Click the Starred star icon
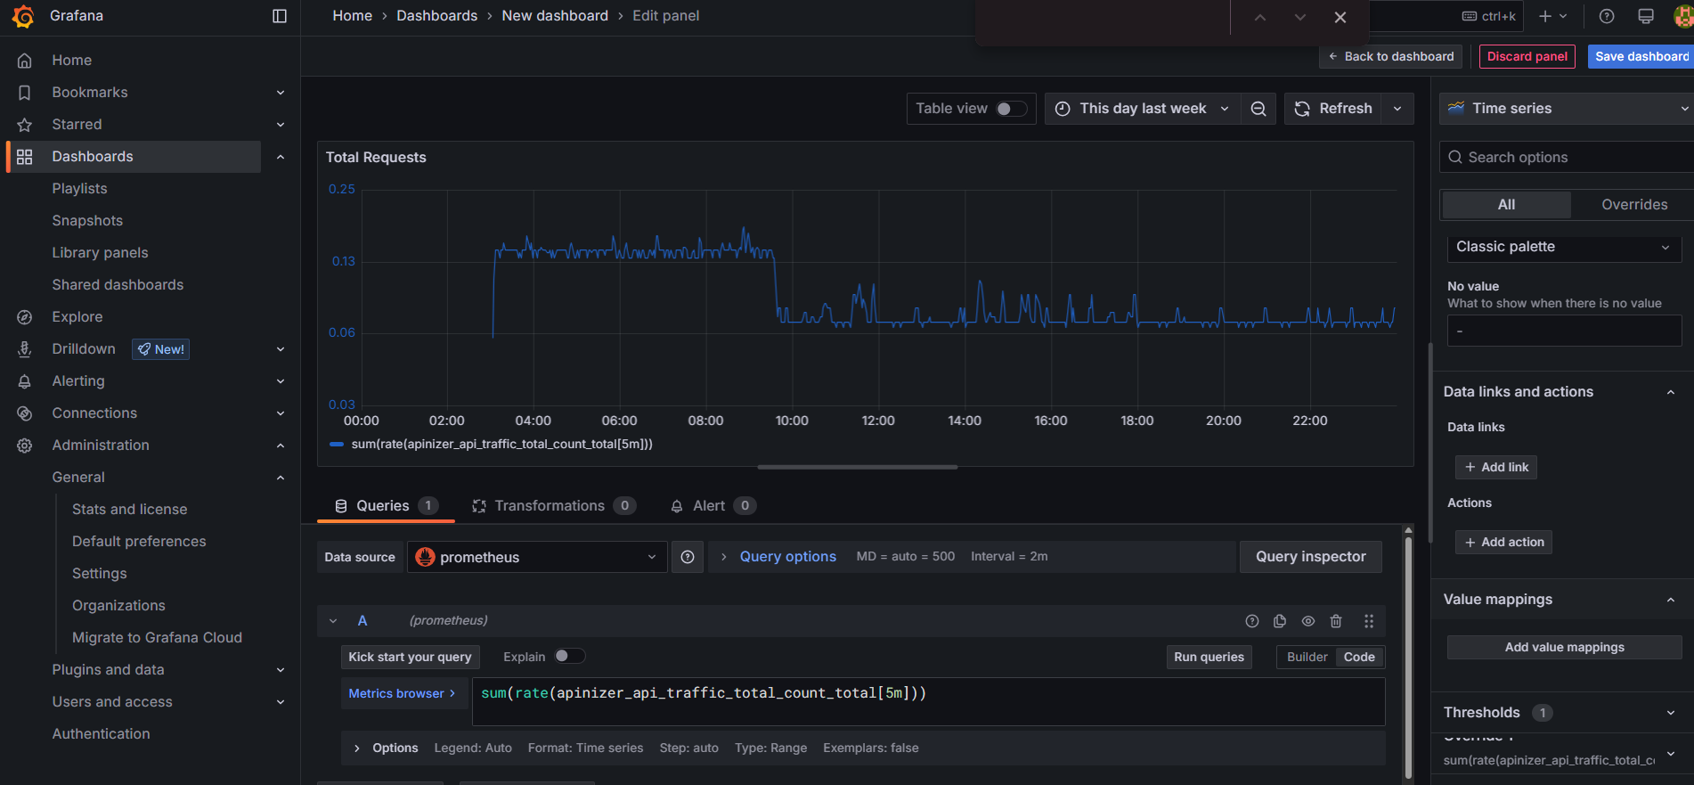Viewport: 1694px width, 785px height. tap(25, 125)
